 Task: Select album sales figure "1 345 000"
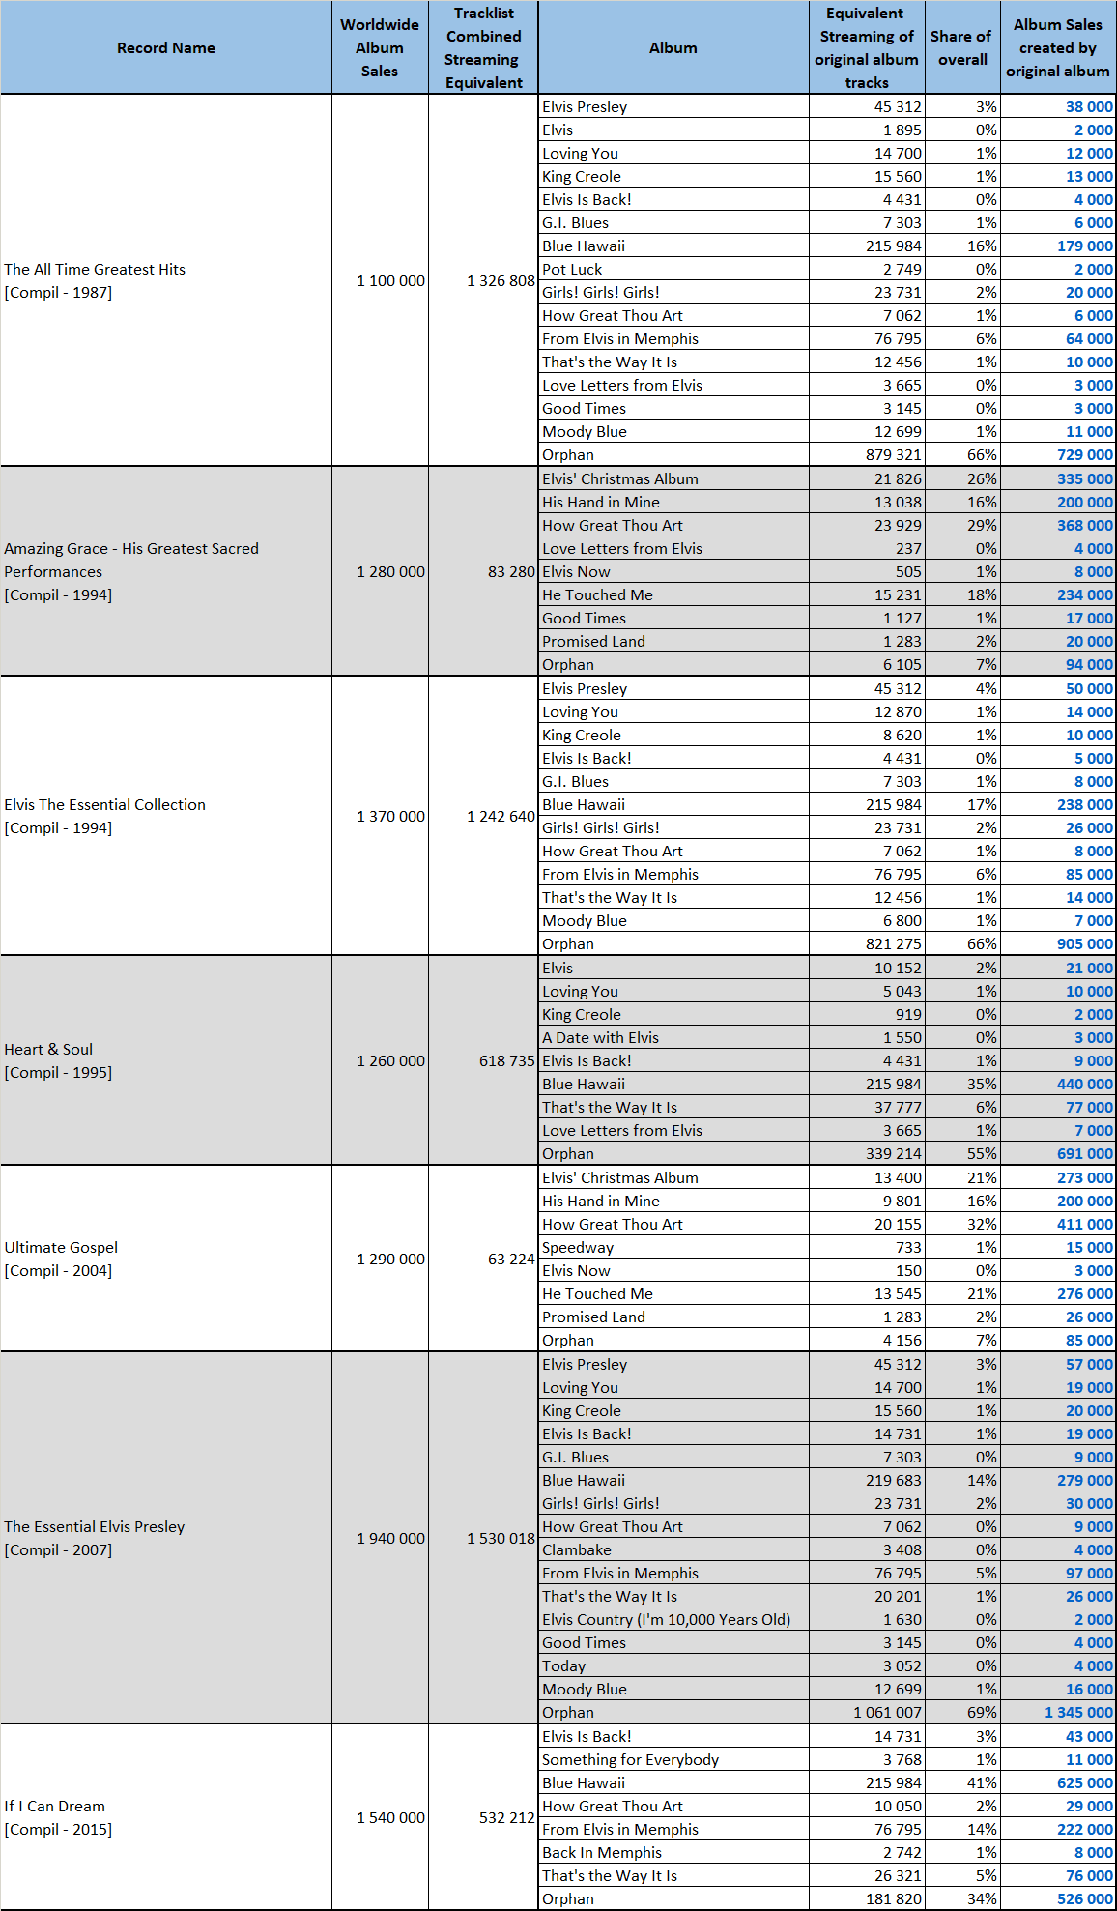[x=1079, y=1712]
